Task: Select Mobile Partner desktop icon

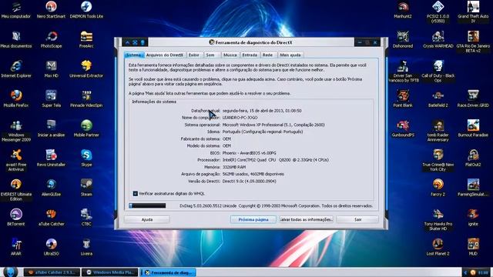Action: pos(86,128)
